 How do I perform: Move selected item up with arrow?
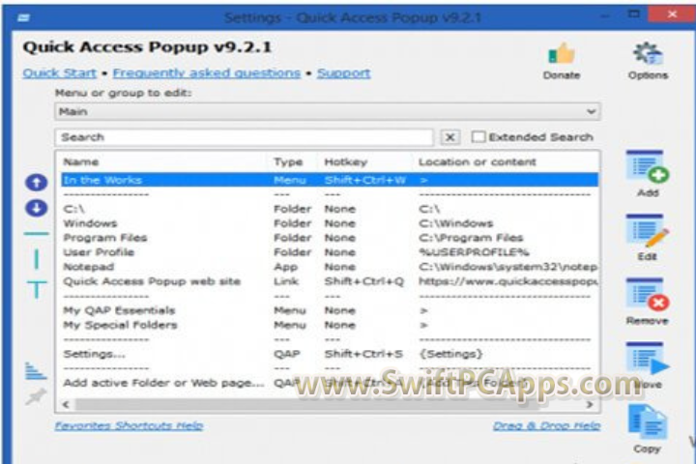coord(37,183)
